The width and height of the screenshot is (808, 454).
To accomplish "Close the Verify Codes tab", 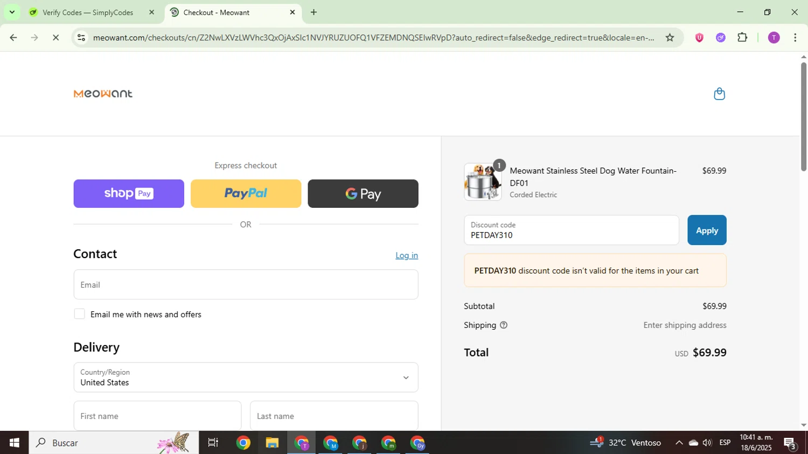I will coord(151,12).
